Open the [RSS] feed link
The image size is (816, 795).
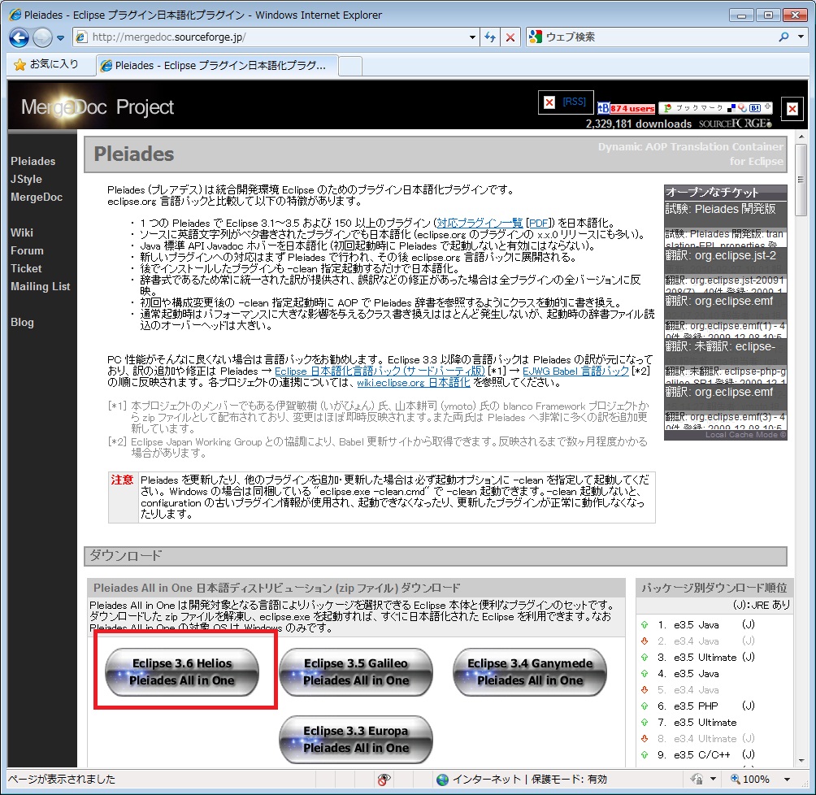point(574,102)
